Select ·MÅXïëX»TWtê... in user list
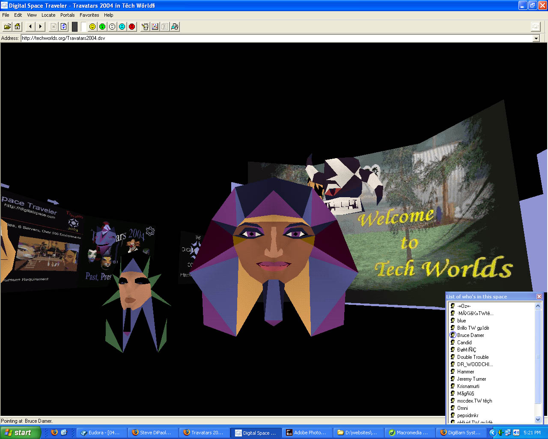This screenshot has width=548, height=439. click(475, 313)
